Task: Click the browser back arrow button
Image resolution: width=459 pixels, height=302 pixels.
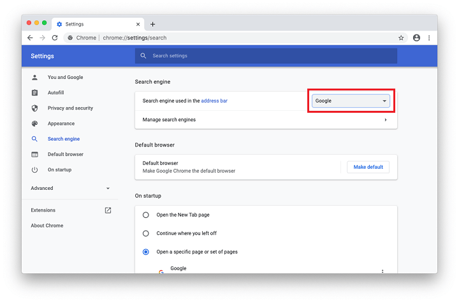Action: point(30,38)
